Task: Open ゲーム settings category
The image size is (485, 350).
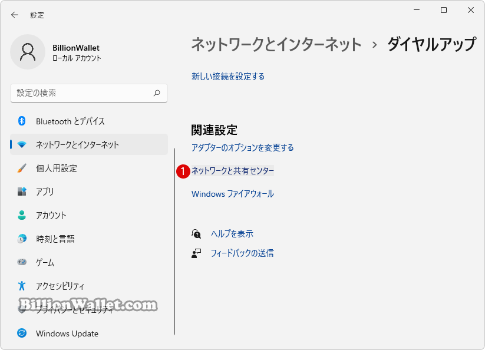Action: click(x=89, y=262)
